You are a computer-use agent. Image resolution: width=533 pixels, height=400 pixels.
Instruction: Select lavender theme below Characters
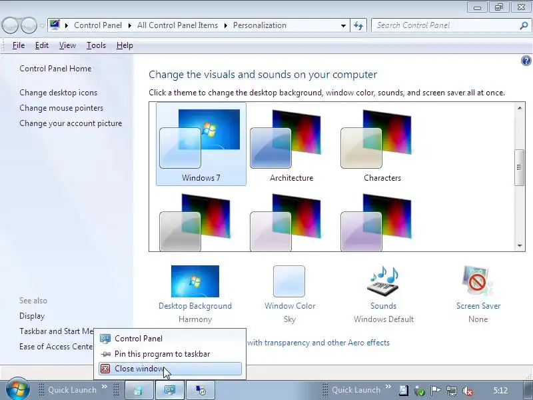click(x=376, y=222)
